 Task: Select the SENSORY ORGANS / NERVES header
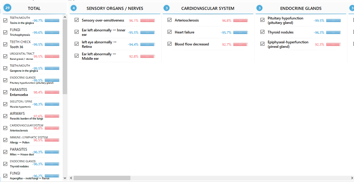pyautogui.click(x=115, y=8)
